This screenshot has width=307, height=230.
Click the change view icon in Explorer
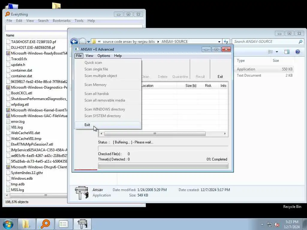[270, 52]
